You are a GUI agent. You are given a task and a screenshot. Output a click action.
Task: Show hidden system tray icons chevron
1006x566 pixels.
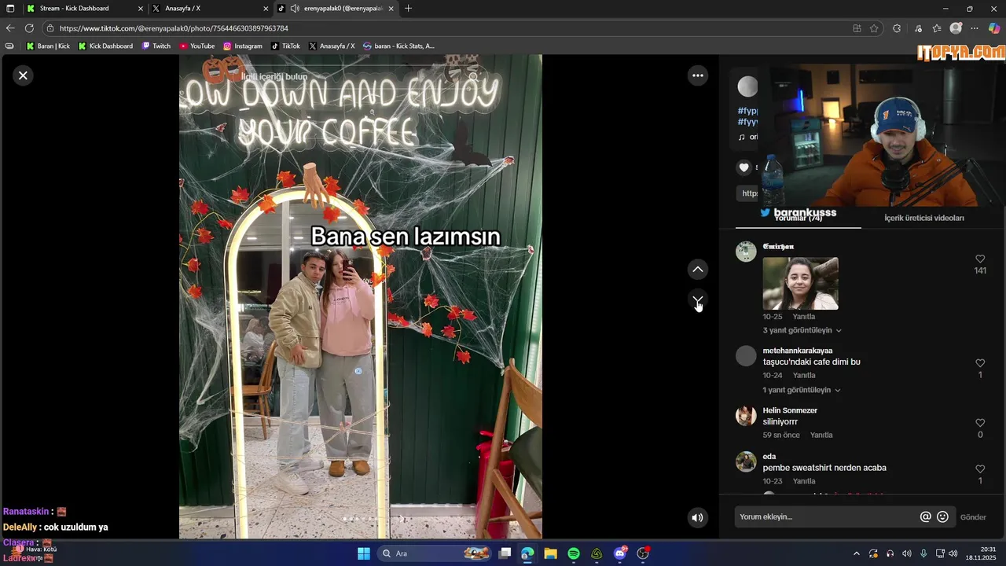(857, 553)
